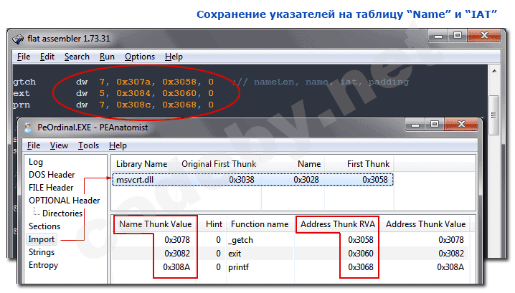Click 0x3028 Name cell

[306, 180]
